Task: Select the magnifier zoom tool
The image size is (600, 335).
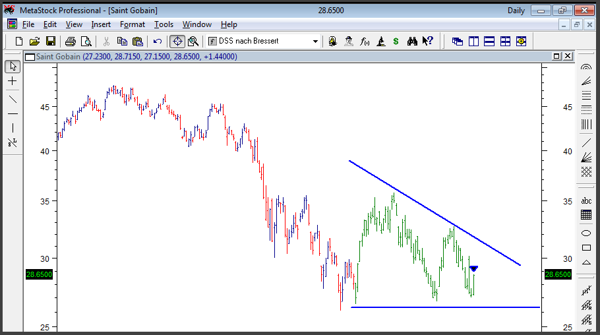Action: point(193,41)
